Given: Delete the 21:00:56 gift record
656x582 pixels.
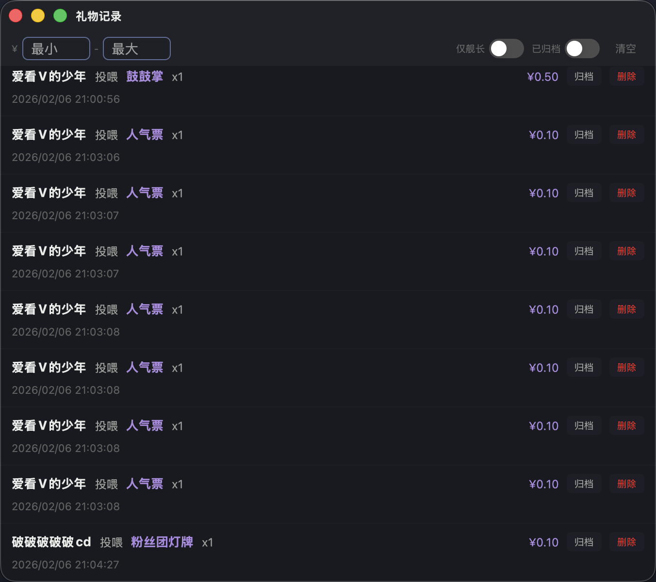Looking at the screenshot, I should [x=626, y=76].
